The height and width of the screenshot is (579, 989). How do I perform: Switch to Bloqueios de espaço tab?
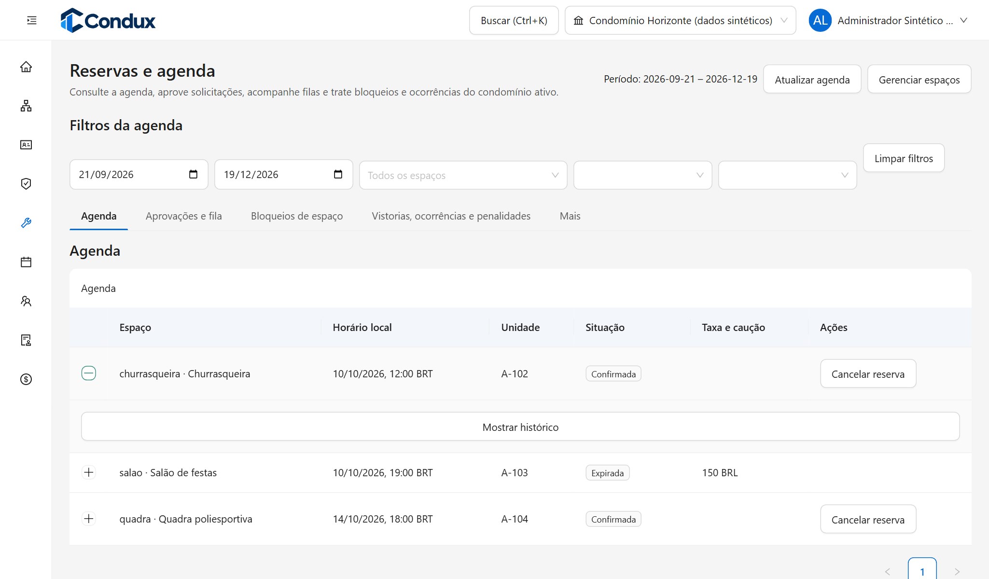[297, 216]
